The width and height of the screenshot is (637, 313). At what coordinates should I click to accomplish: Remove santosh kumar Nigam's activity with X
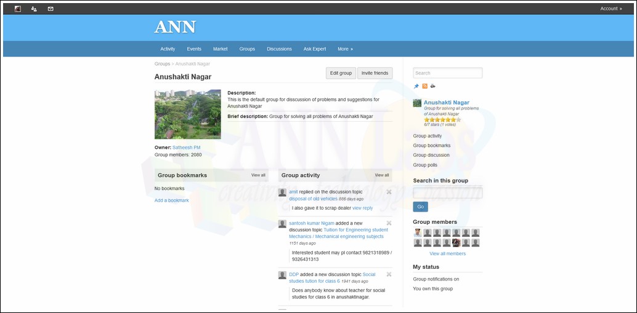click(389, 223)
